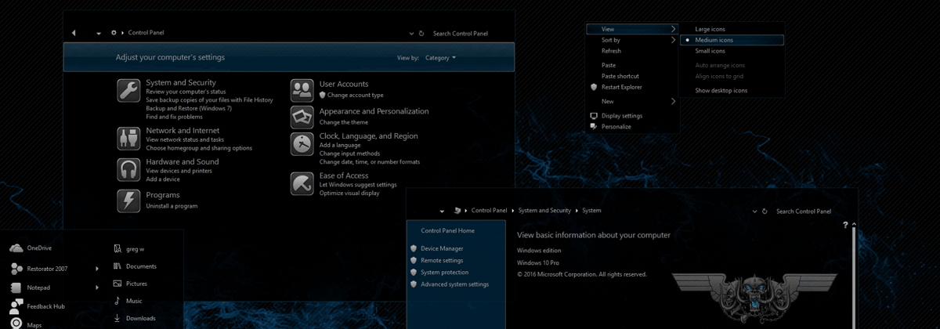Choose Refresh in context menu
Image resolution: width=940 pixels, height=329 pixels.
click(611, 51)
